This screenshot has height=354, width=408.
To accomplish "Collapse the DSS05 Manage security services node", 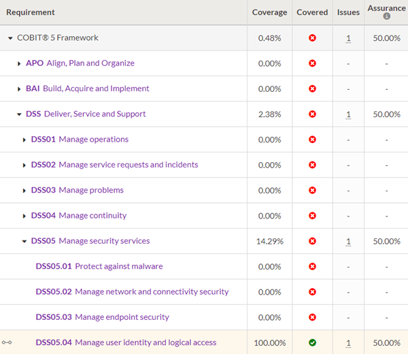I will click(x=24, y=242).
